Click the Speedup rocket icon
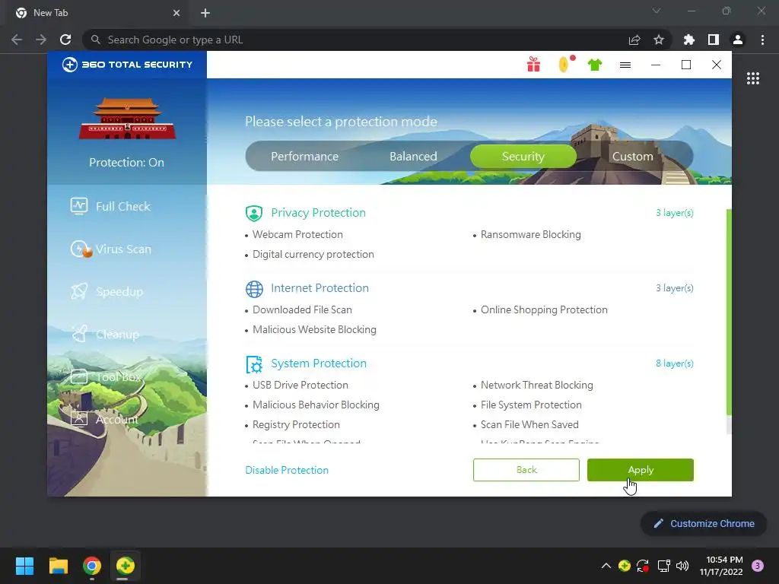 pos(79,291)
